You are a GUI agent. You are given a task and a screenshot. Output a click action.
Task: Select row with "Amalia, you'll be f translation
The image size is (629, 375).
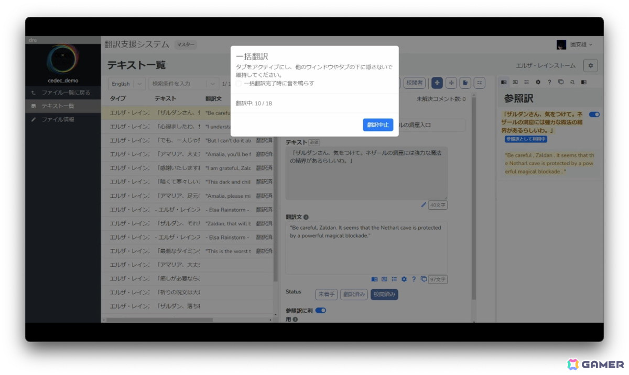(x=188, y=154)
